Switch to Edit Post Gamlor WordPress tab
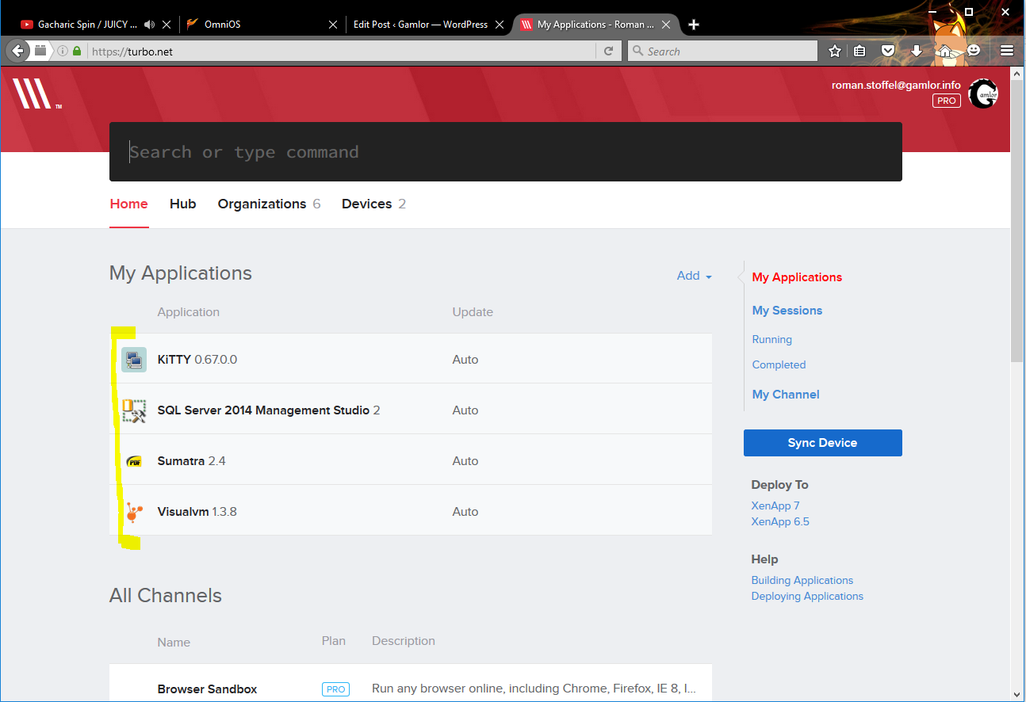Screen dimensions: 1026x702 [x=420, y=25]
